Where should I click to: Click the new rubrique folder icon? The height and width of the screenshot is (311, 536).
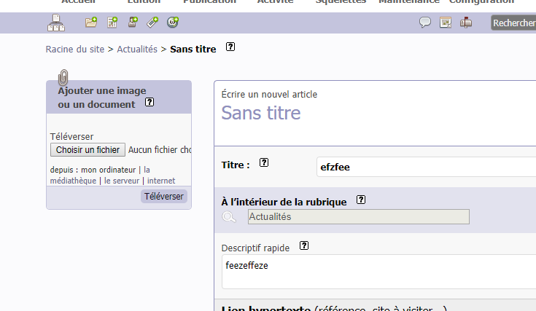coord(91,23)
